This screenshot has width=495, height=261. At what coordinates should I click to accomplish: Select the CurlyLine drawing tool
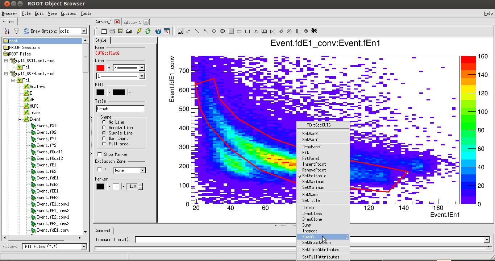(x=281, y=31)
